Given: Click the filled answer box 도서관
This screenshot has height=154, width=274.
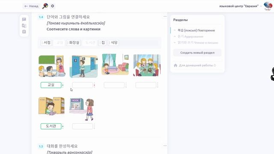Looking at the screenshot, I should coord(51,126).
